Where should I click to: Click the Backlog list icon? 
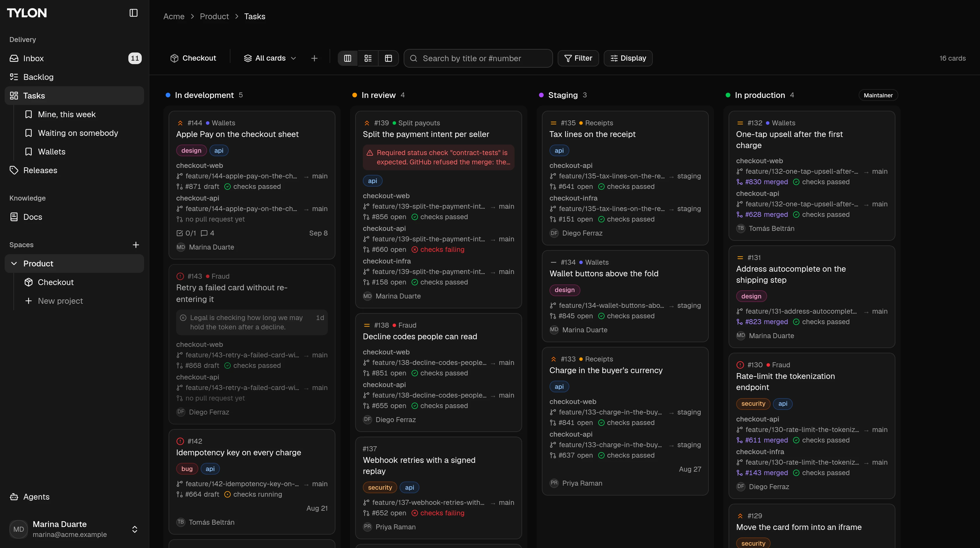pyautogui.click(x=14, y=77)
